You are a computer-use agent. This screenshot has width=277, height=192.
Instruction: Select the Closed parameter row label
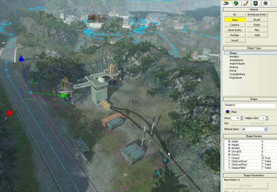235,158
